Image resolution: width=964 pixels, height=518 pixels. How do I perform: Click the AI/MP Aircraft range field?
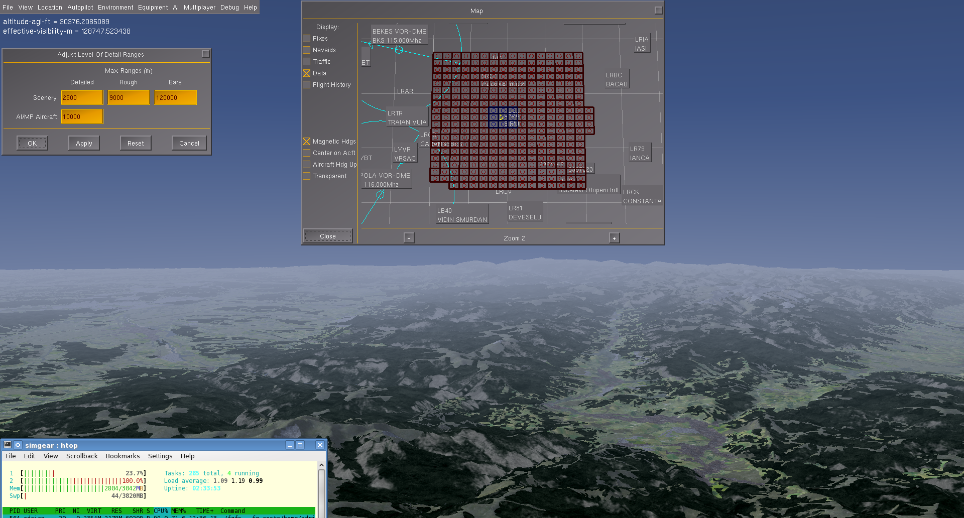pos(82,116)
